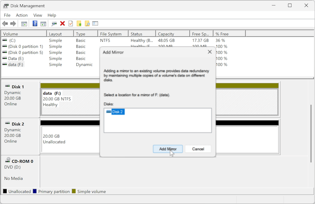Select the Disk 2 unallocated space block
Viewport: 315px width, 204px height.
(69, 139)
